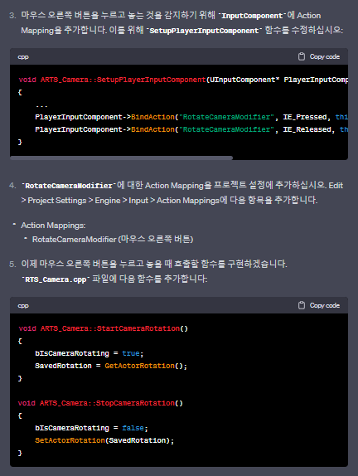Click the BindAction line with IE_Pressed
This screenshot has width=358, height=476.
[x=191, y=117]
